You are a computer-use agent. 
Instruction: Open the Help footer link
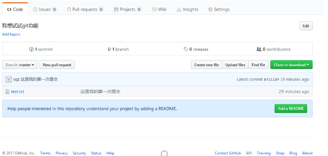[x=110, y=153]
